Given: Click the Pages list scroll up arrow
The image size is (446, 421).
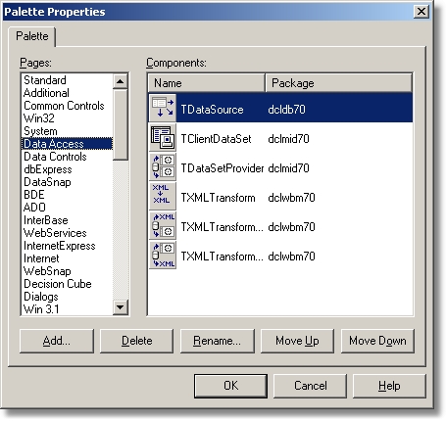Looking at the screenshot, I should (120, 81).
